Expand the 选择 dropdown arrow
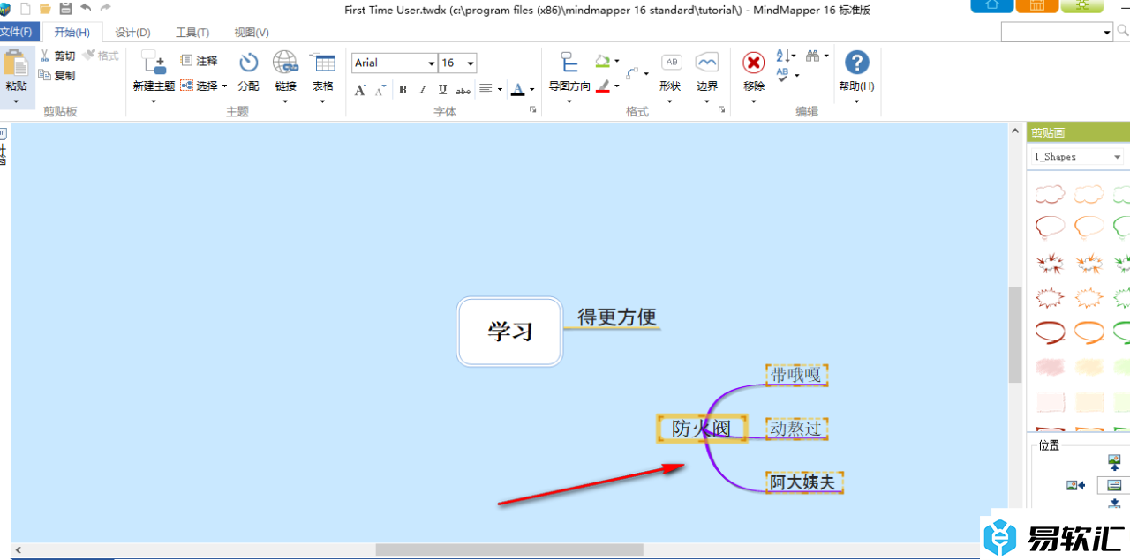Image resolution: width=1130 pixels, height=560 pixels. point(224,86)
